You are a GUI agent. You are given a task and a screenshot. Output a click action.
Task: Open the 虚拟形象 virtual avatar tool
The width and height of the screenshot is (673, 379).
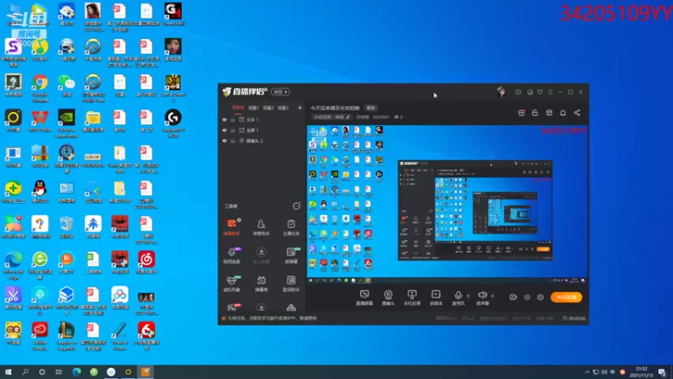click(x=231, y=283)
